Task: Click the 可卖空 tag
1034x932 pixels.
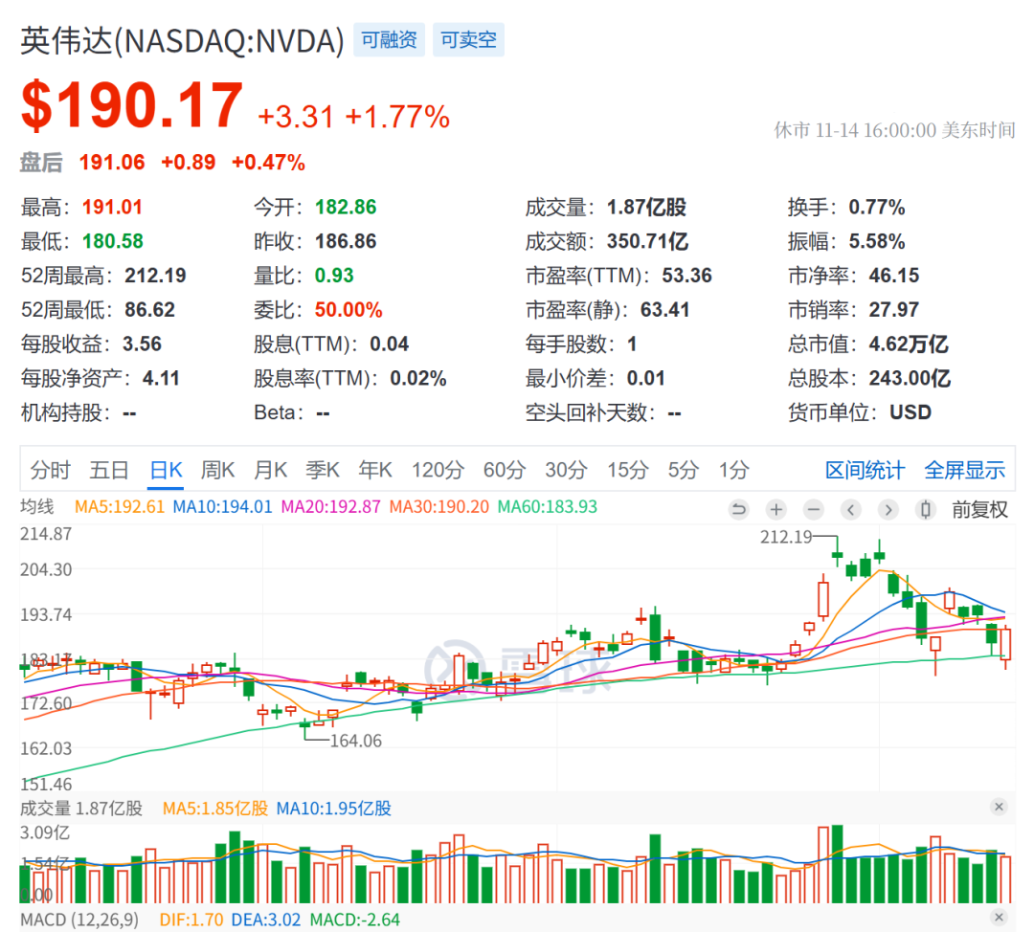Action: pyautogui.click(x=468, y=40)
